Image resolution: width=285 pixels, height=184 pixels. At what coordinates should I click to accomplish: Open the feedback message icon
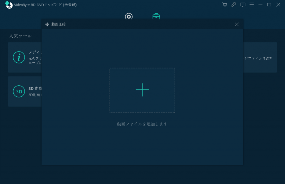[243, 5]
